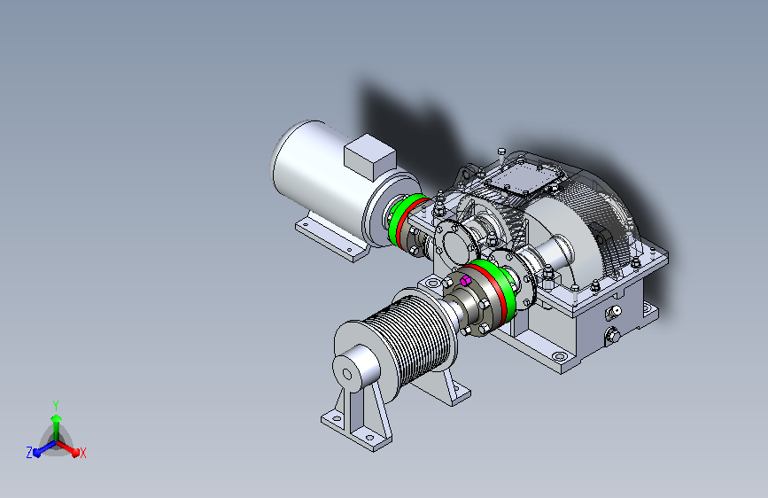Screen dimensions: 768x498
Task: Select the motor terminal junction box
Action: 369,156
